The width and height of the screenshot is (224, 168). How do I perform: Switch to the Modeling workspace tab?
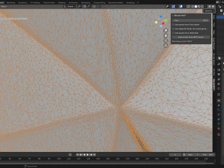pyautogui.click(x=11, y=3)
